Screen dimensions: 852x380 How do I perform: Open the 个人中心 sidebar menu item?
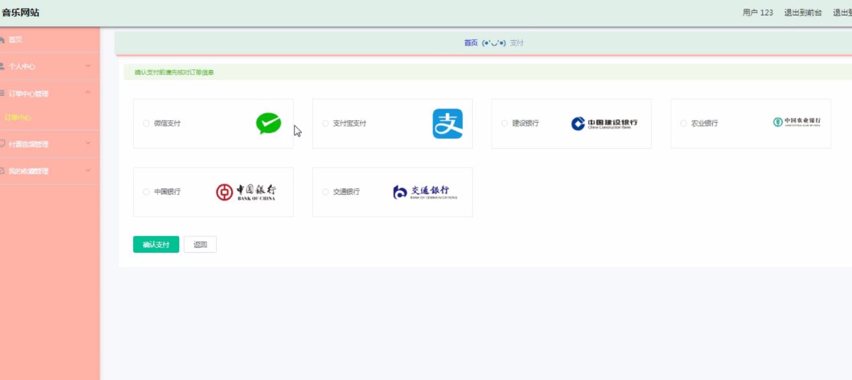(x=50, y=66)
